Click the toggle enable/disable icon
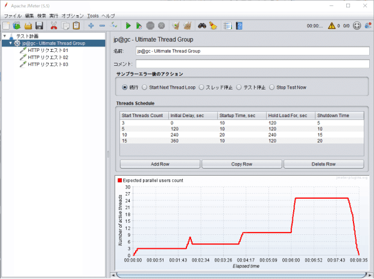The width and height of the screenshot is (374, 279). pyautogui.click(x=114, y=25)
